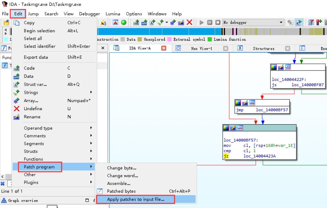This screenshot has height=208, width=327.
Task: Choose Apply patches to input file
Action: coord(146,199)
